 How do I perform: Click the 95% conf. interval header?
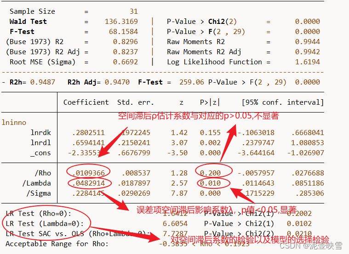tap(283, 102)
